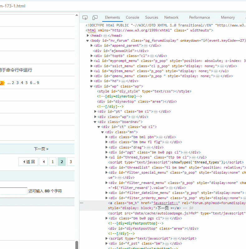Expand the filter_orderby_menu div node
246x249 pixels.
coord(106,198)
